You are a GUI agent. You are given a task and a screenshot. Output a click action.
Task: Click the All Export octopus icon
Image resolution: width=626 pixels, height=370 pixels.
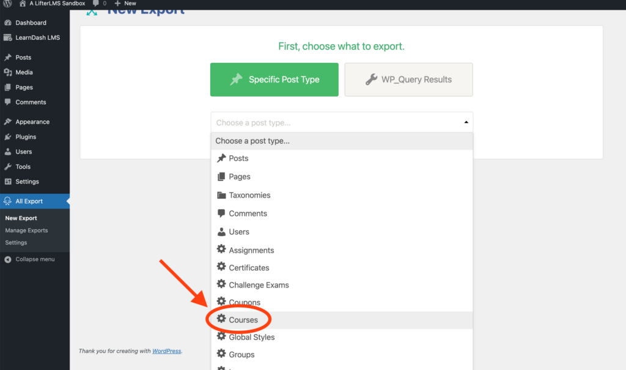(x=7, y=201)
